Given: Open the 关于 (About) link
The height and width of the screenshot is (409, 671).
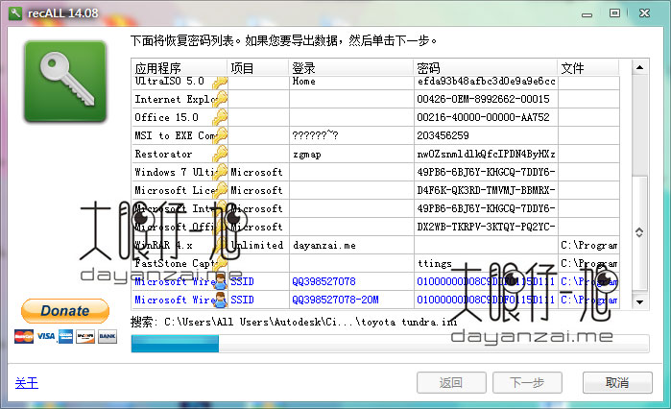Looking at the screenshot, I should (27, 382).
